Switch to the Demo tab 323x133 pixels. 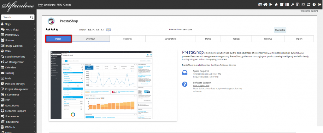tap(208, 39)
